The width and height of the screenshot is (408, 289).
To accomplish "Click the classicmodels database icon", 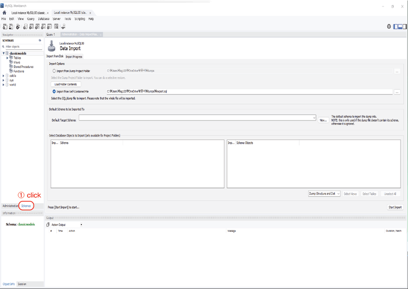I will (7, 53).
